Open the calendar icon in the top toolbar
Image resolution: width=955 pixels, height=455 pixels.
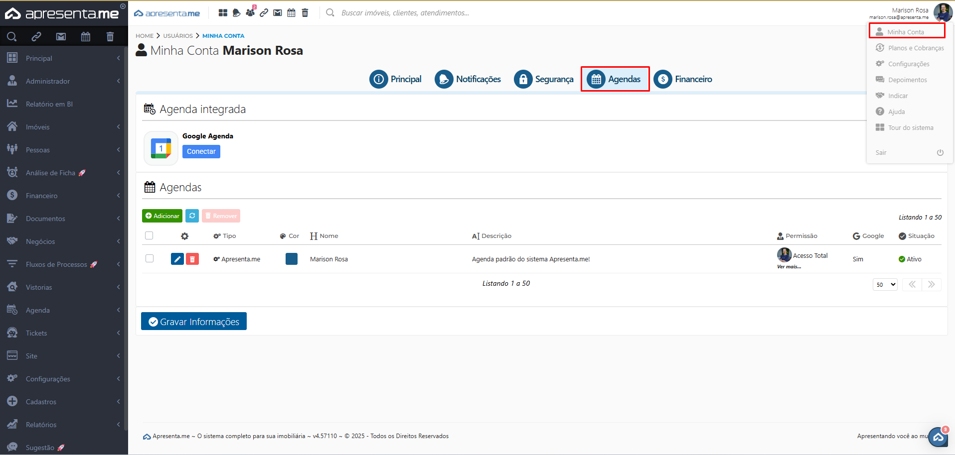(291, 13)
